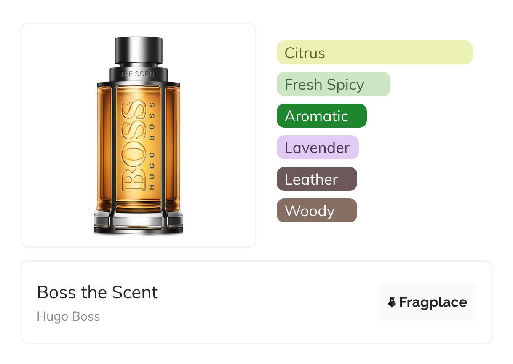This screenshot has width=513, height=364.
Task: Click THE SCENT engraving on bottle
Action: point(139,74)
